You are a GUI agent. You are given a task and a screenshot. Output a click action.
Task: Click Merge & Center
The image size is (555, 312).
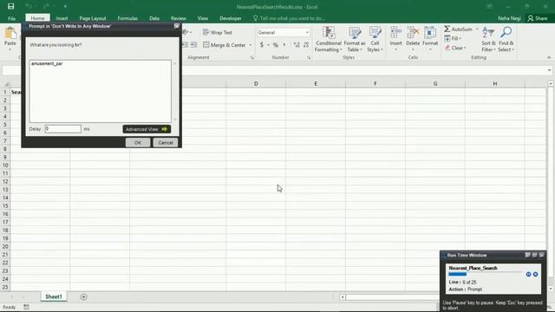pos(225,45)
